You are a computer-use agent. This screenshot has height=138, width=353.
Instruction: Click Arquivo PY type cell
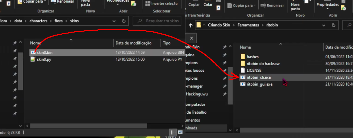pos(172,60)
